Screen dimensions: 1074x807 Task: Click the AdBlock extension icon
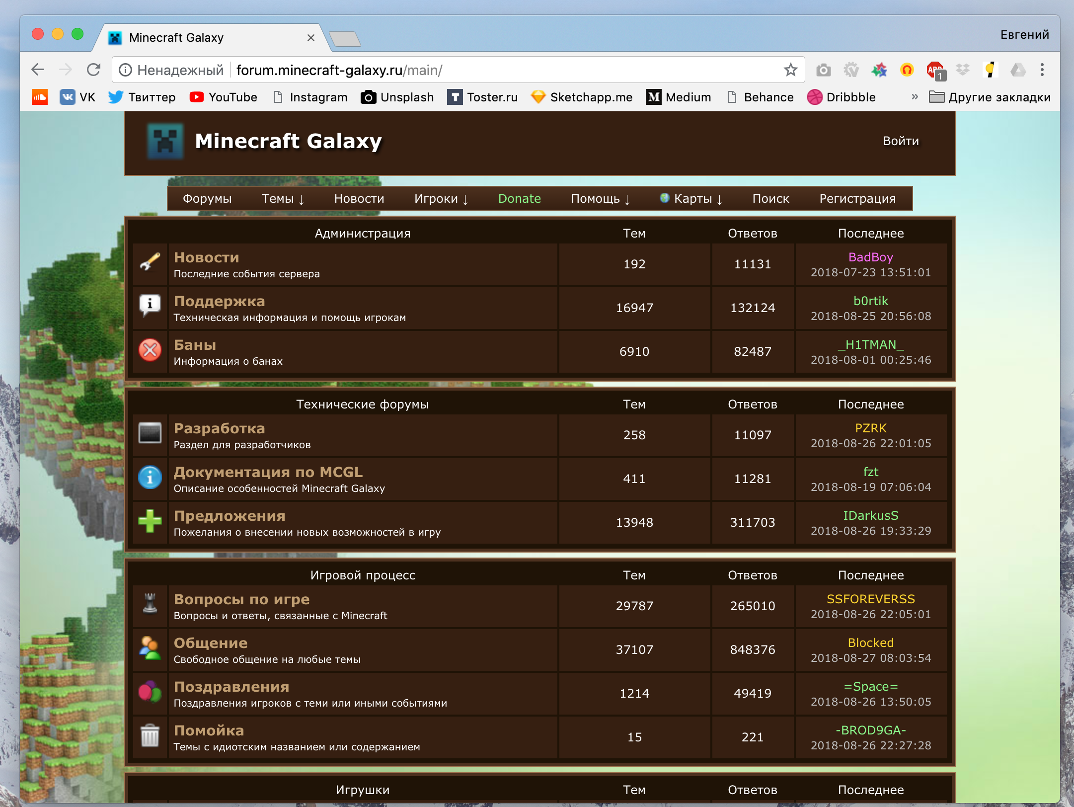(934, 70)
